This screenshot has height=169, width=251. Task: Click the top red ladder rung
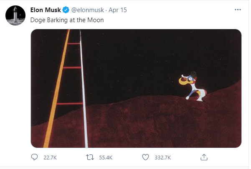tap(74, 43)
